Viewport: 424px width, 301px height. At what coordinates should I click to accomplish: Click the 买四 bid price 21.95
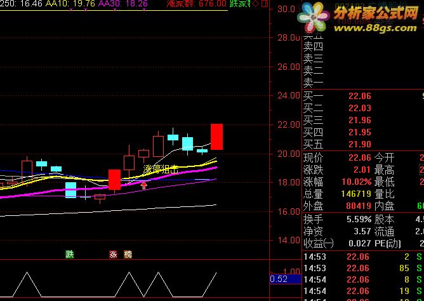(x=360, y=132)
